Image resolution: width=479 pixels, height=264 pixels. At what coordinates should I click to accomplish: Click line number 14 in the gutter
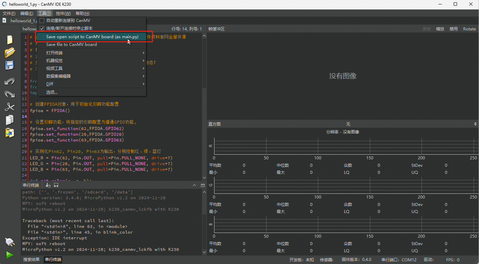pyautogui.click(x=24, y=116)
